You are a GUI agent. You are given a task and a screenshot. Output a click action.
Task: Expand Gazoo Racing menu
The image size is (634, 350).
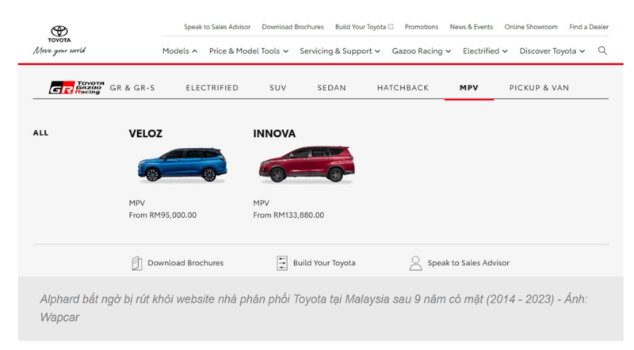tap(422, 51)
